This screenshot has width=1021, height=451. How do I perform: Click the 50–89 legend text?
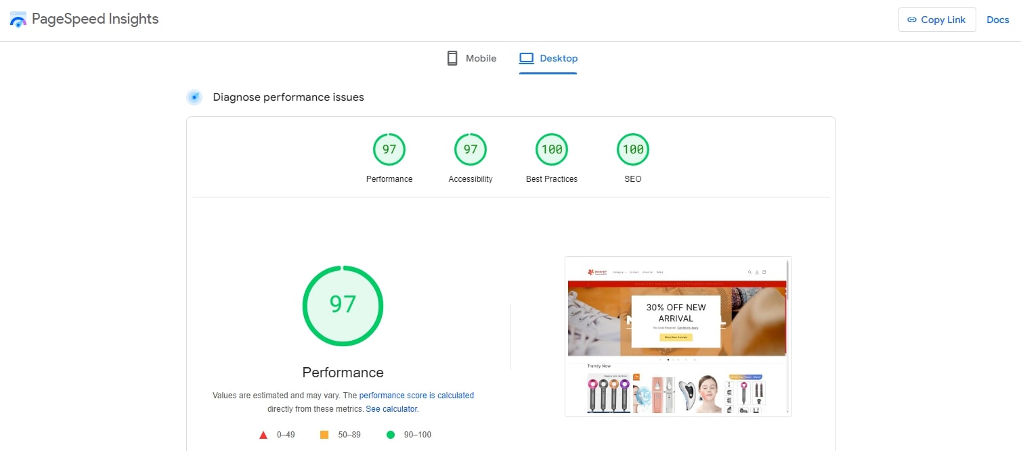click(349, 435)
